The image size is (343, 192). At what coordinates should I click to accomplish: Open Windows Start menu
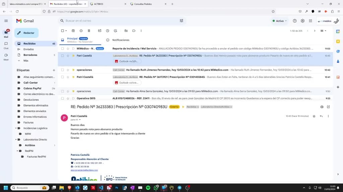click(6, 188)
